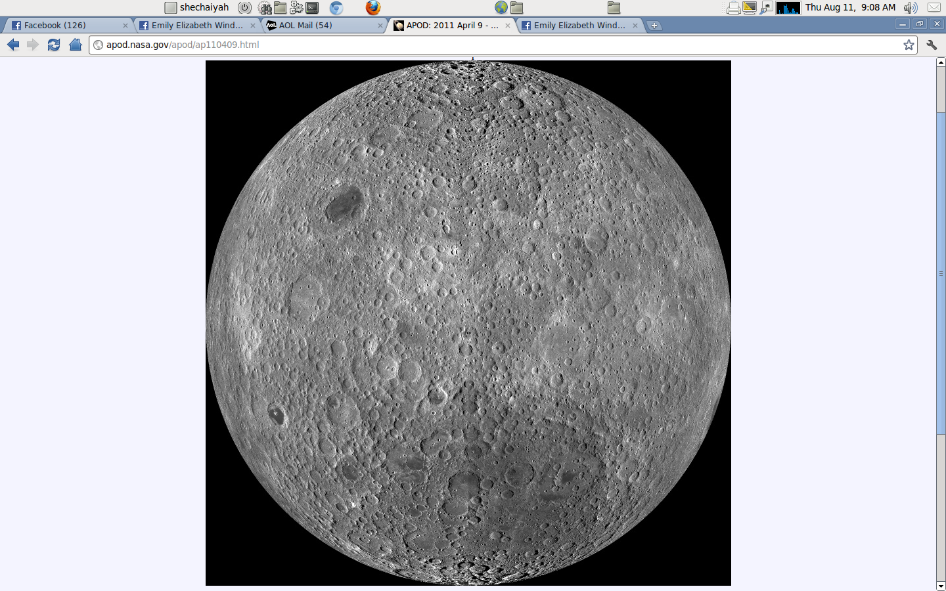Close the APOD: 2011 April 9 tab
Screen dimensions: 946x591
pos(507,26)
